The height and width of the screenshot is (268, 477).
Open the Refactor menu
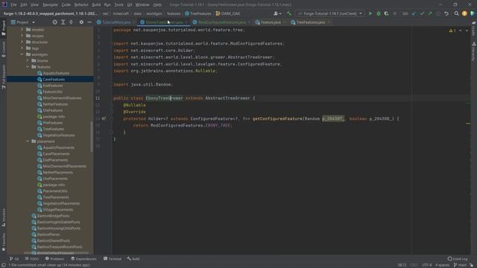pos(81,4)
